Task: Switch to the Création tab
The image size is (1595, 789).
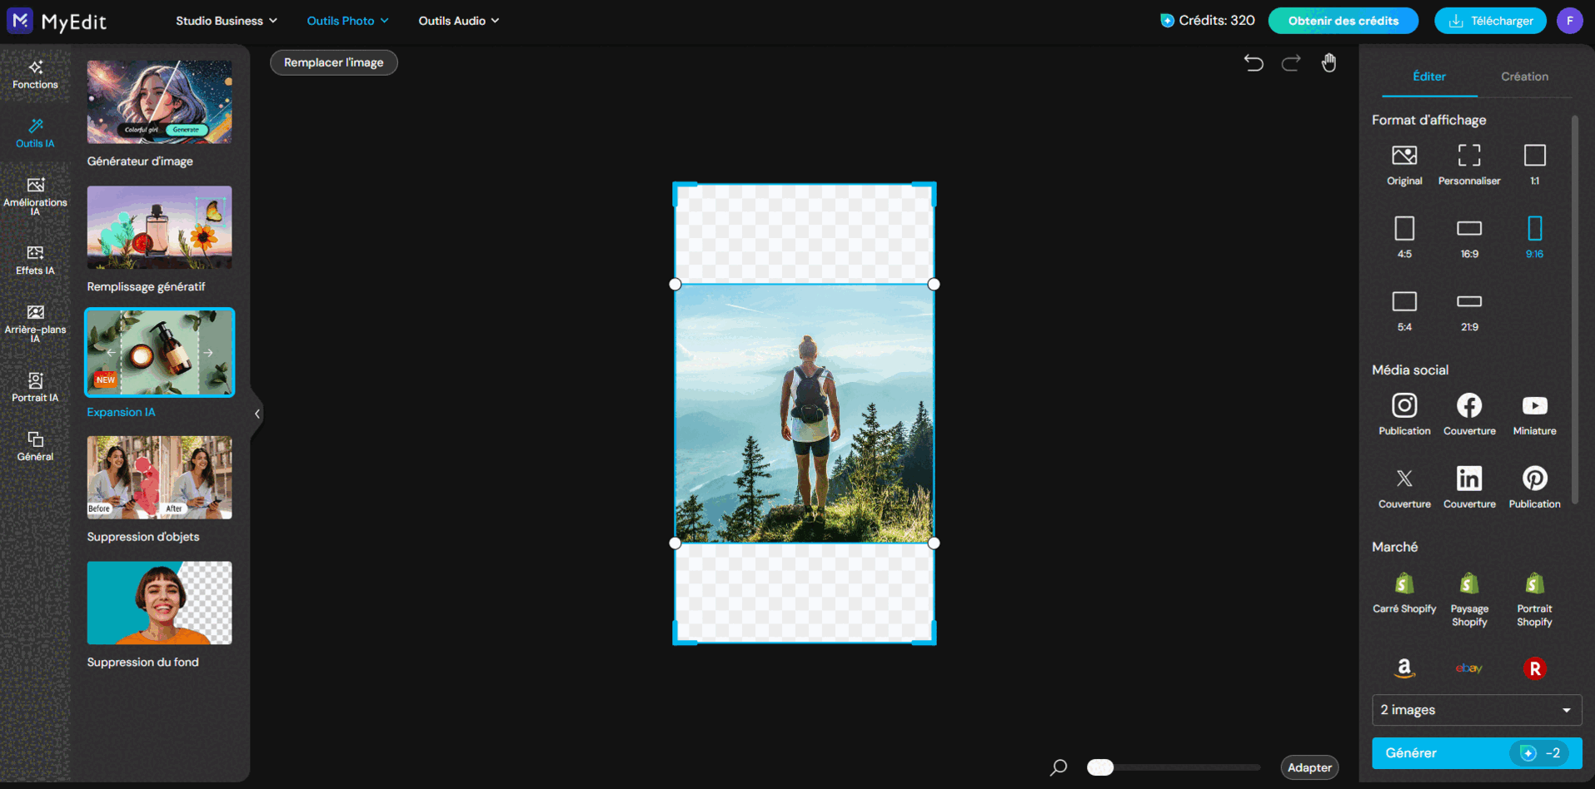Action: tap(1524, 76)
